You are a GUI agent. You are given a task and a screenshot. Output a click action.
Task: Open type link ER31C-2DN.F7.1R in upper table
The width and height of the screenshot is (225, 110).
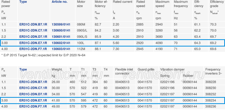33,49
